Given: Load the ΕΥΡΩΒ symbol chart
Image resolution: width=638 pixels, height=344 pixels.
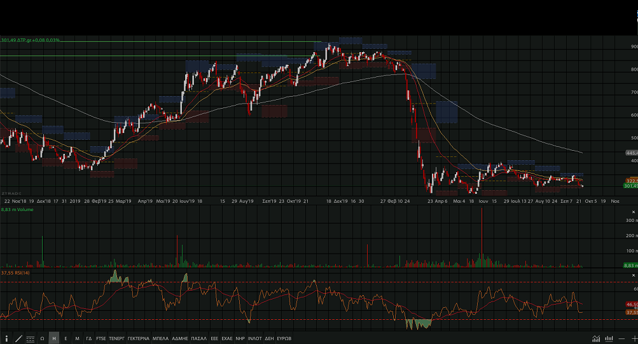Looking at the screenshot, I should (284, 338).
